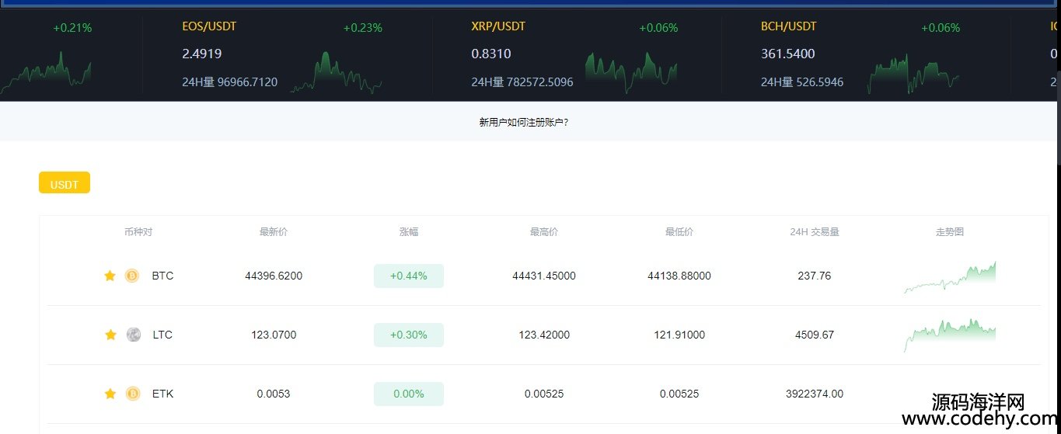Click the BCH/USDT price 361.5400
This screenshot has height=434, width=1061.
pyautogui.click(x=788, y=54)
